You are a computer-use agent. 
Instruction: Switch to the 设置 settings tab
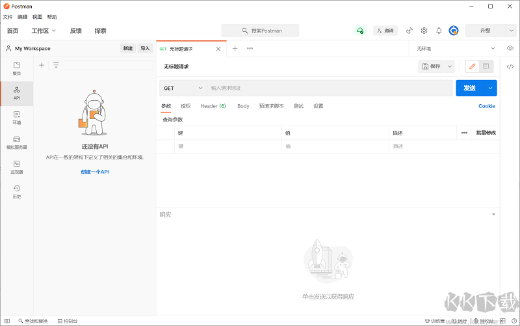[x=318, y=106]
